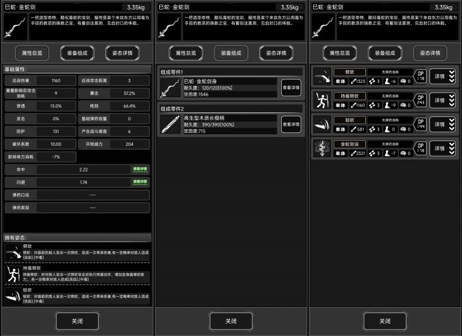Expand 详情 for 持盾劈砍 stance

click(443, 101)
